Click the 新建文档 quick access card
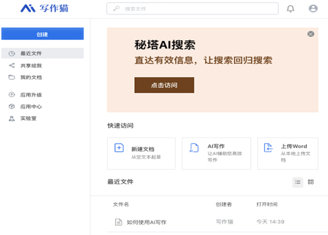 [141, 154]
